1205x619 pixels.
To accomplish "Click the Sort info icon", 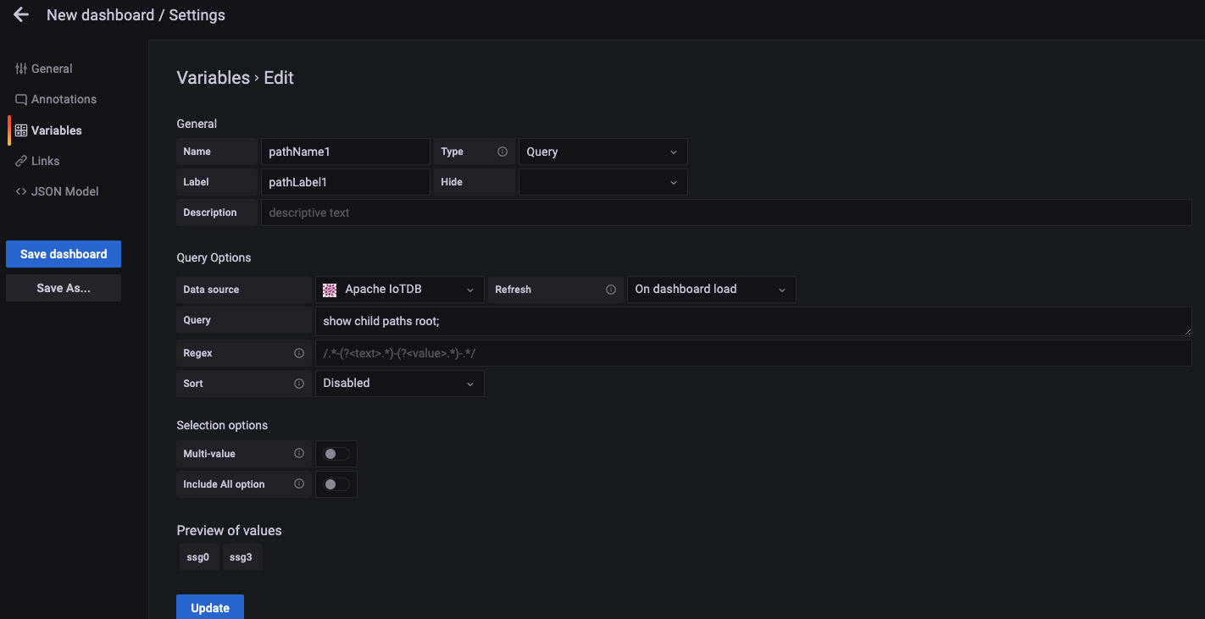I will (299, 384).
